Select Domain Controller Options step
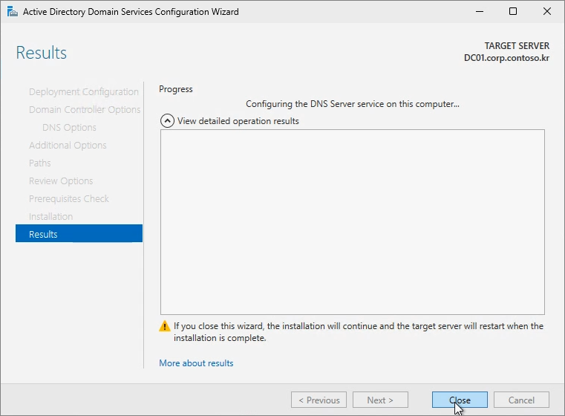The height and width of the screenshot is (416, 565). coord(85,110)
